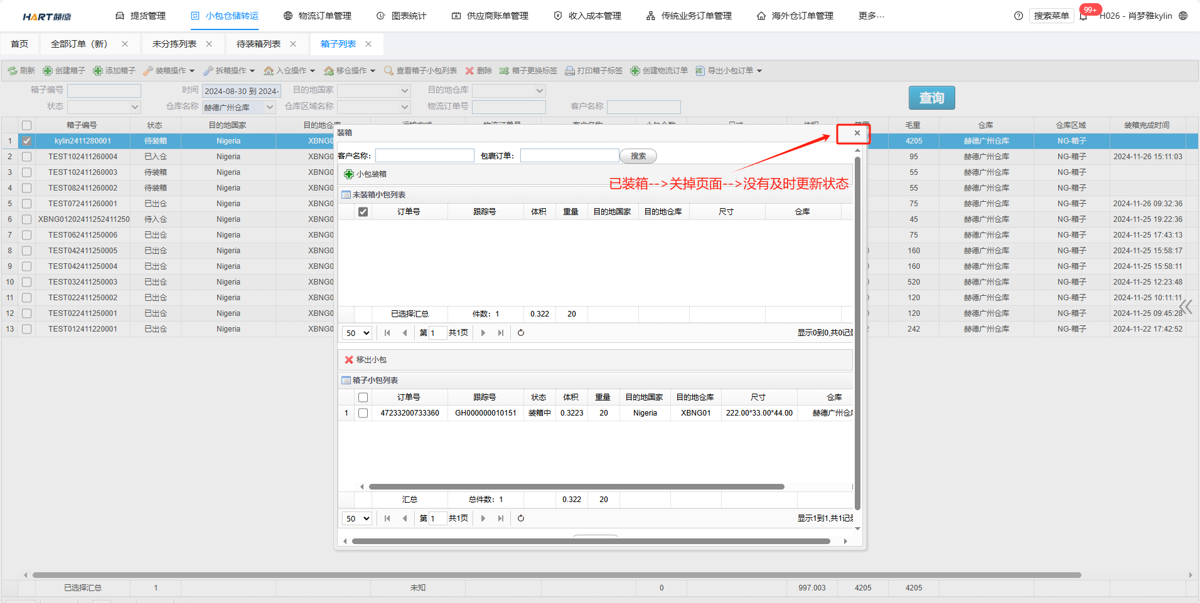Image resolution: width=1200 pixels, height=603 pixels.
Task: Open the notification bell icon
Action: coord(1083,16)
